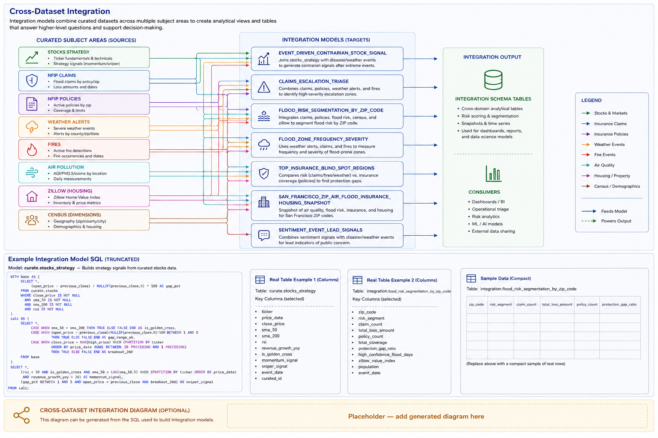Click the ML / AI models consumer item
Viewport: 658px width, 438px height.
(x=487, y=224)
